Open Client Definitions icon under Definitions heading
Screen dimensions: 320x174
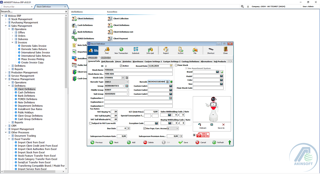(74, 19)
